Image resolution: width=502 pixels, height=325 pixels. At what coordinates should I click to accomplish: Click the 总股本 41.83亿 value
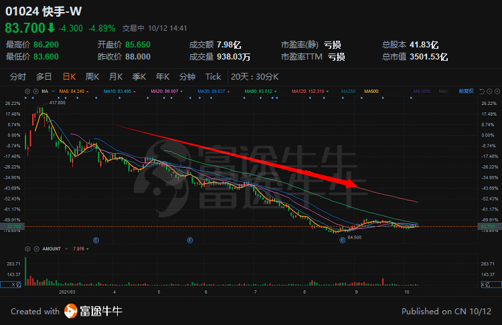click(424, 45)
